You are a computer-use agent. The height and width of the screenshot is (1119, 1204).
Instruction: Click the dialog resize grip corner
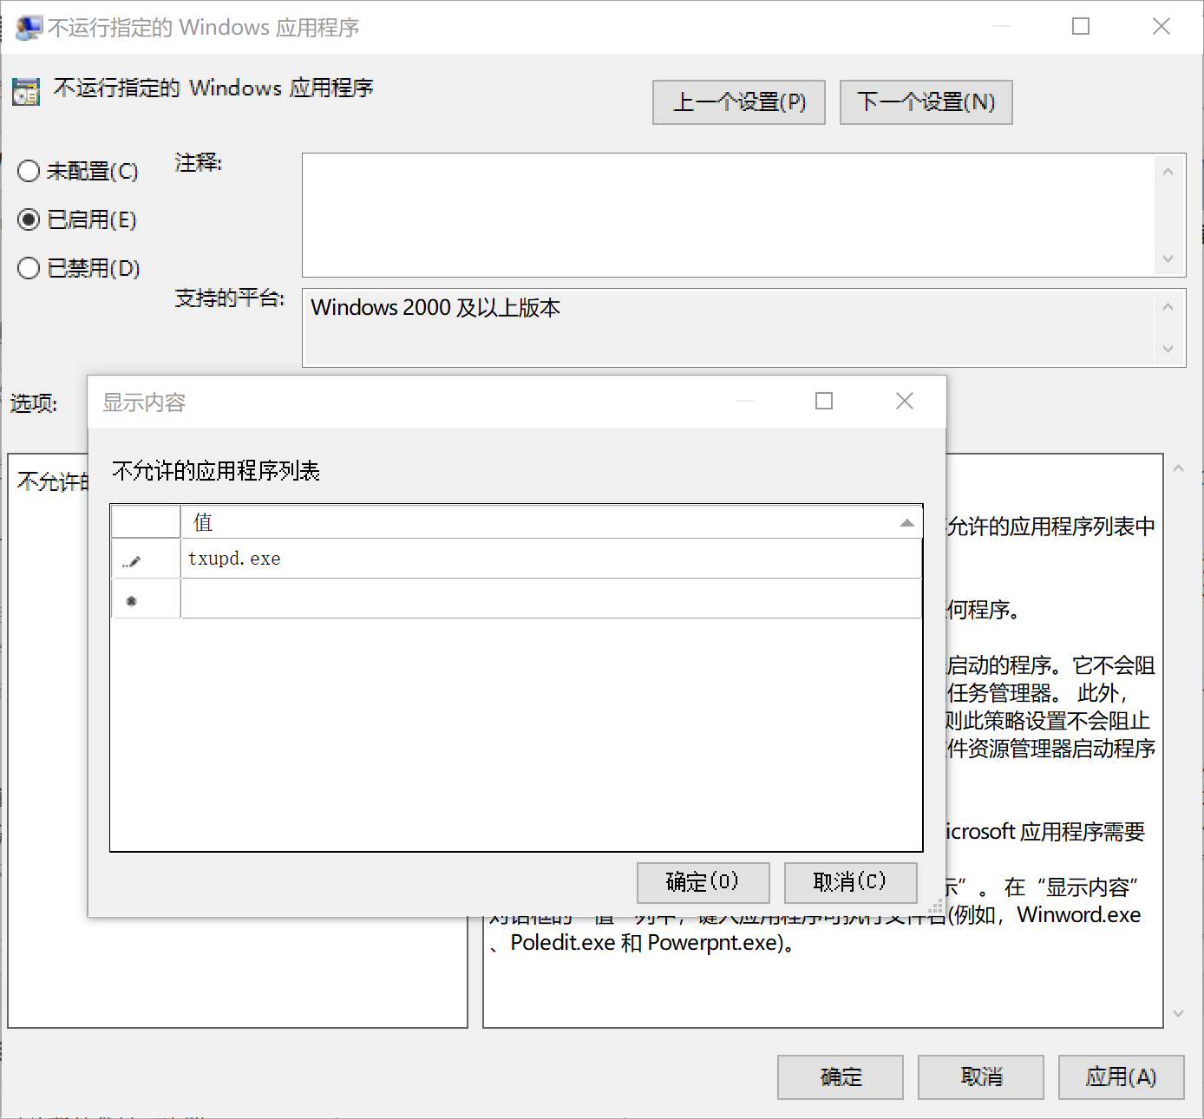click(936, 907)
